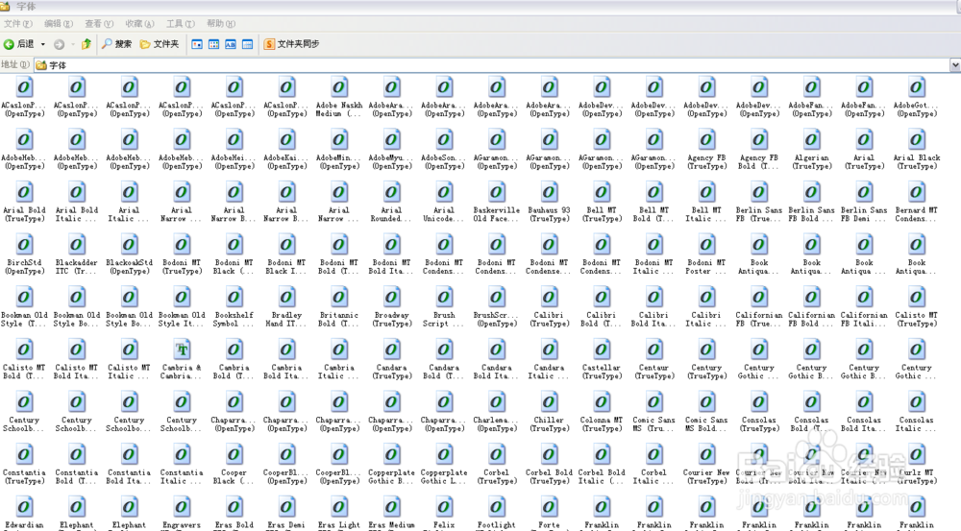Select the Brush Script font icon

(x=444, y=298)
